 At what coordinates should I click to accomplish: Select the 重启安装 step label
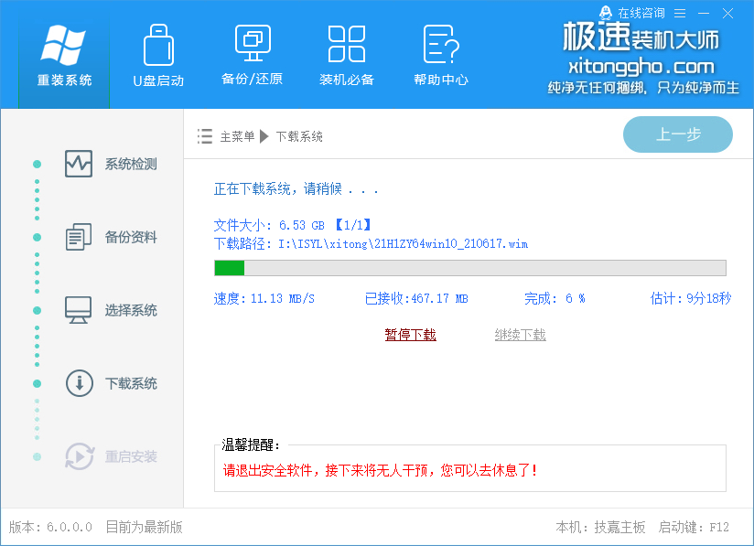(131, 456)
